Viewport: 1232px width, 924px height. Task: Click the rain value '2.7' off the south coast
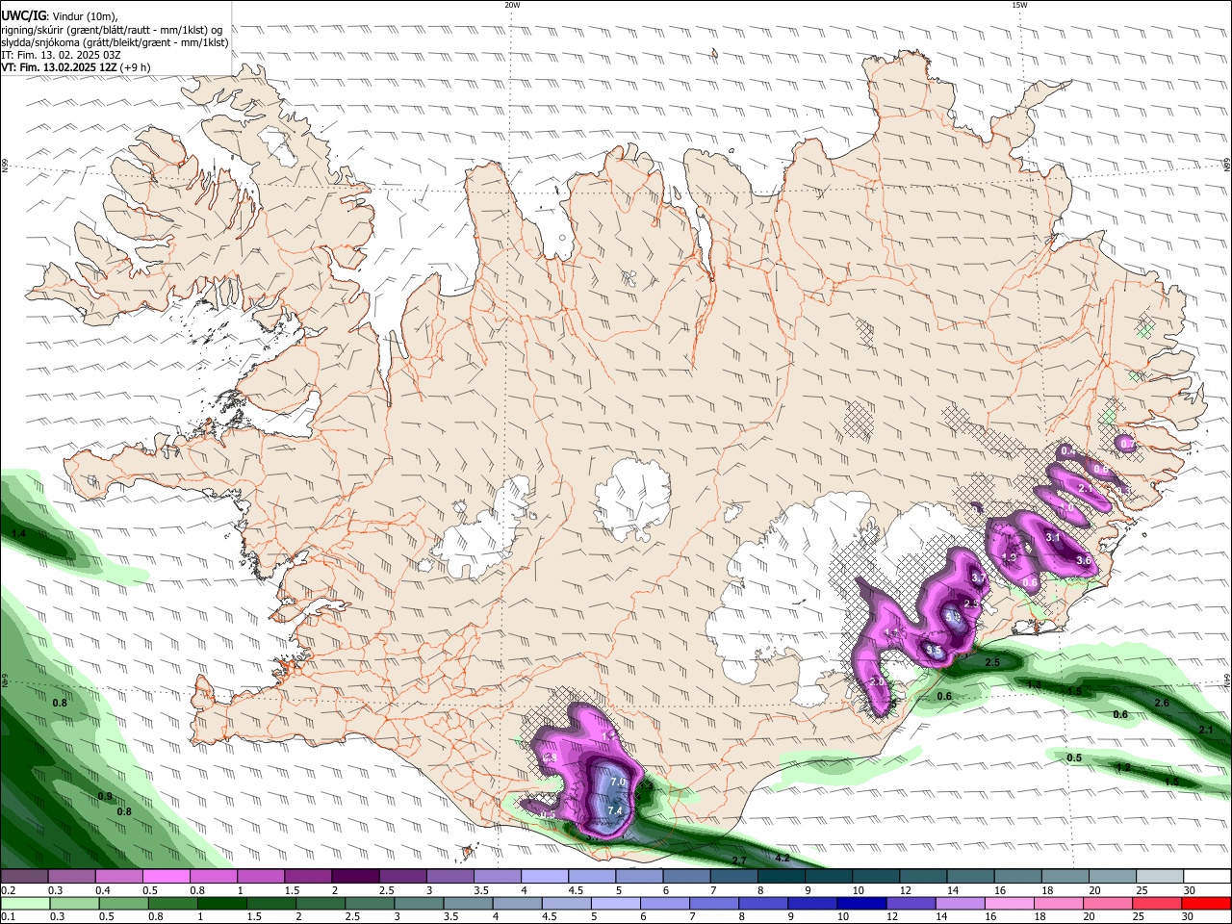pos(739,860)
